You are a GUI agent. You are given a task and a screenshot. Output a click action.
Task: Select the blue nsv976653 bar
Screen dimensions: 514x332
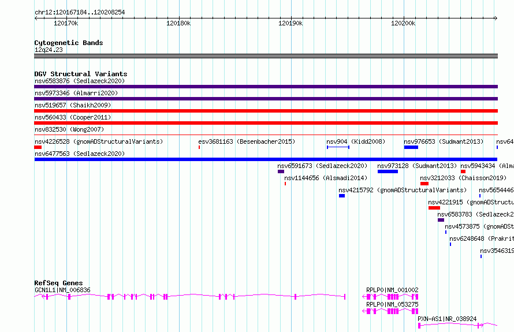[411, 147]
